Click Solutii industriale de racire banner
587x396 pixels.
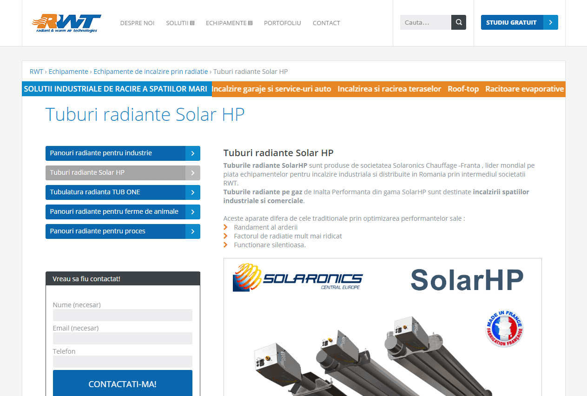(x=117, y=89)
